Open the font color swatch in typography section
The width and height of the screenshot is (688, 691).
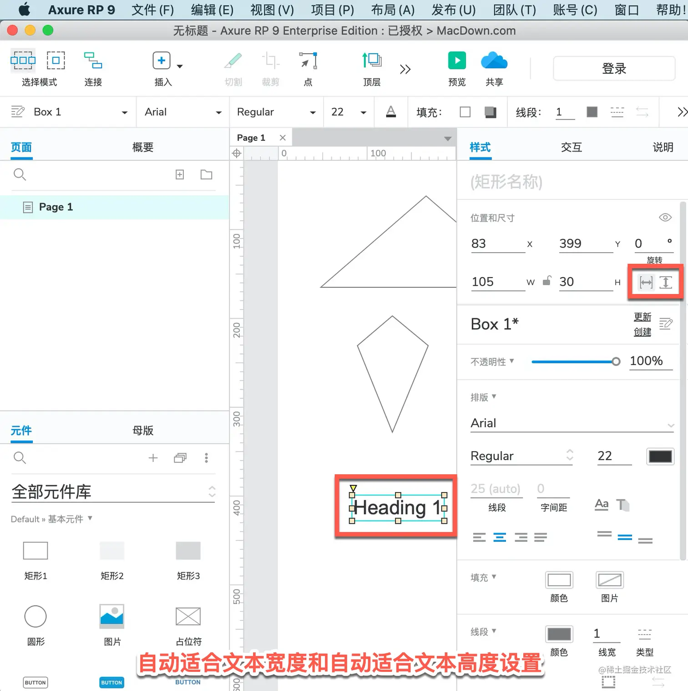660,456
